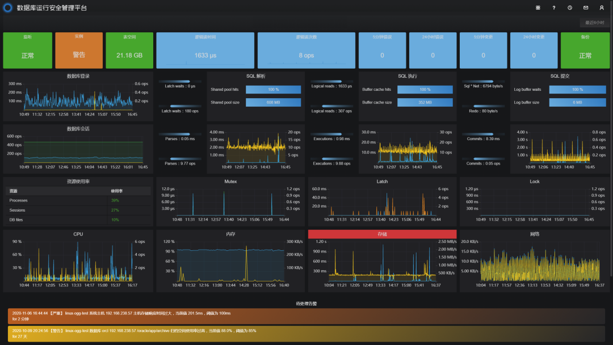Click the green 备份 status tile
613x345 pixels.
[x=585, y=51]
